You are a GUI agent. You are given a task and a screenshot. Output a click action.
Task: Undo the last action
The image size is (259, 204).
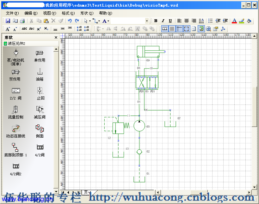[x=70, y=21]
